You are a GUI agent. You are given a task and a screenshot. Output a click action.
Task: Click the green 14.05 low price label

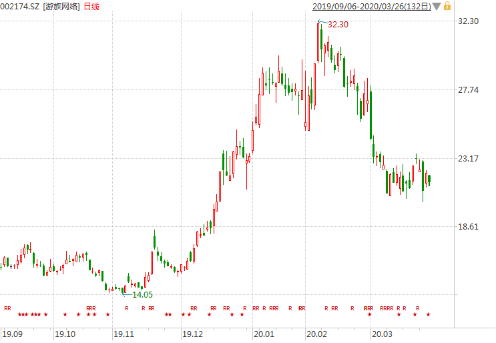click(142, 294)
